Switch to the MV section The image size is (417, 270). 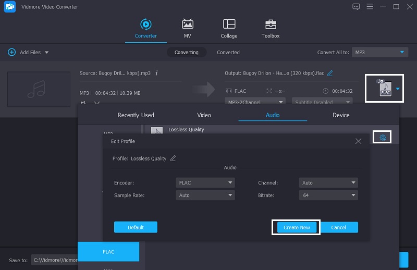pyautogui.click(x=187, y=24)
